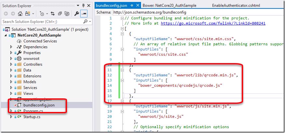Viewport: 285px width, 133px height.
Task: Collapse inputFiles outline at line 19
Action: [x=122, y=111]
